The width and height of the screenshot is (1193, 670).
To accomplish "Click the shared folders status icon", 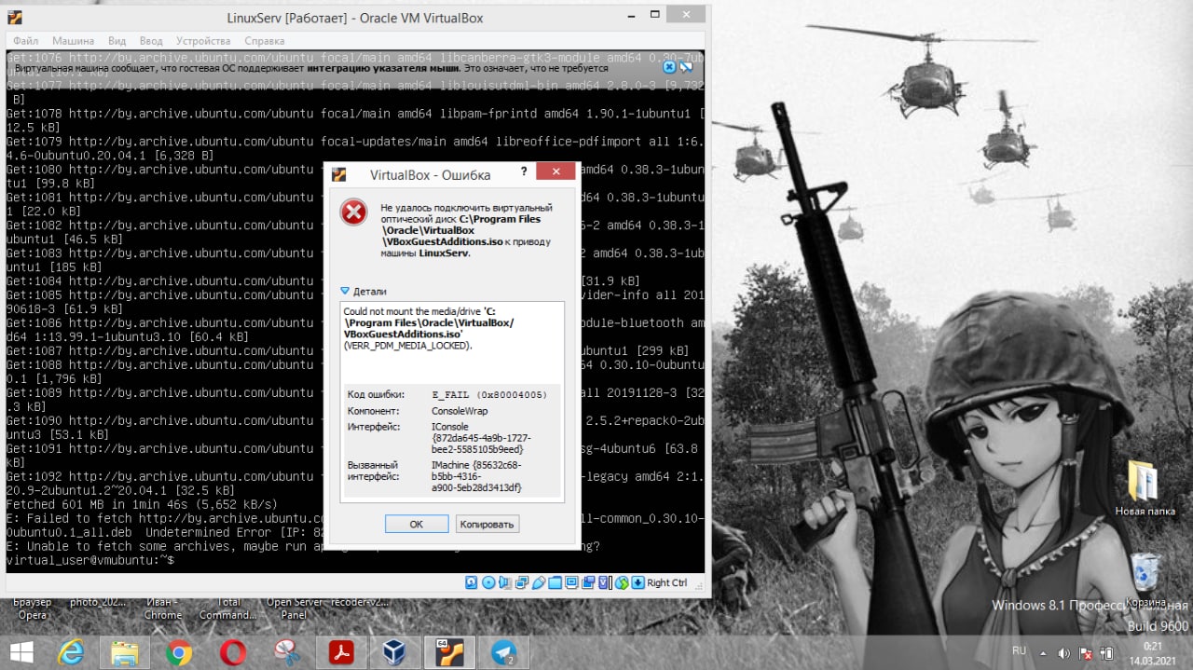I will point(555,582).
